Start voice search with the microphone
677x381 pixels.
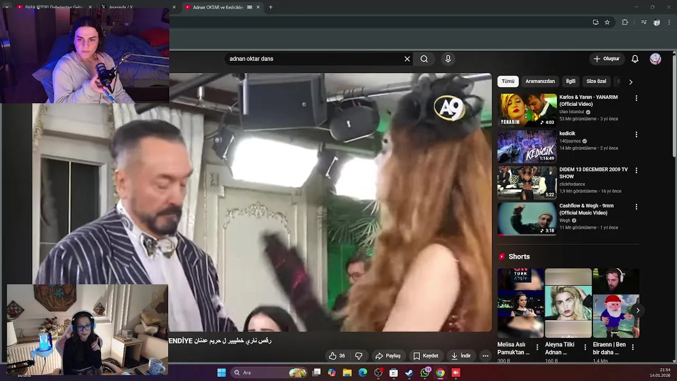tap(448, 59)
